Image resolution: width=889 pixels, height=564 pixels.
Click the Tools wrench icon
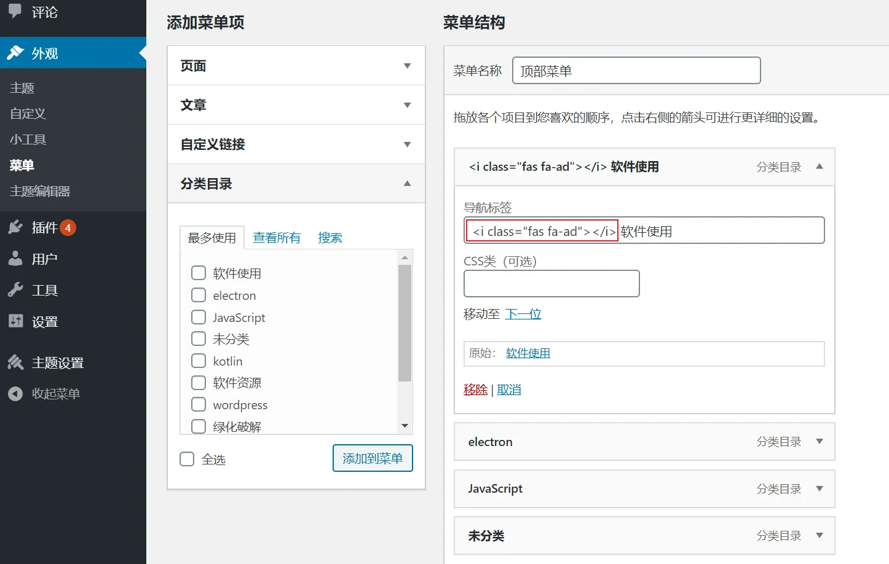pyautogui.click(x=15, y=290)
